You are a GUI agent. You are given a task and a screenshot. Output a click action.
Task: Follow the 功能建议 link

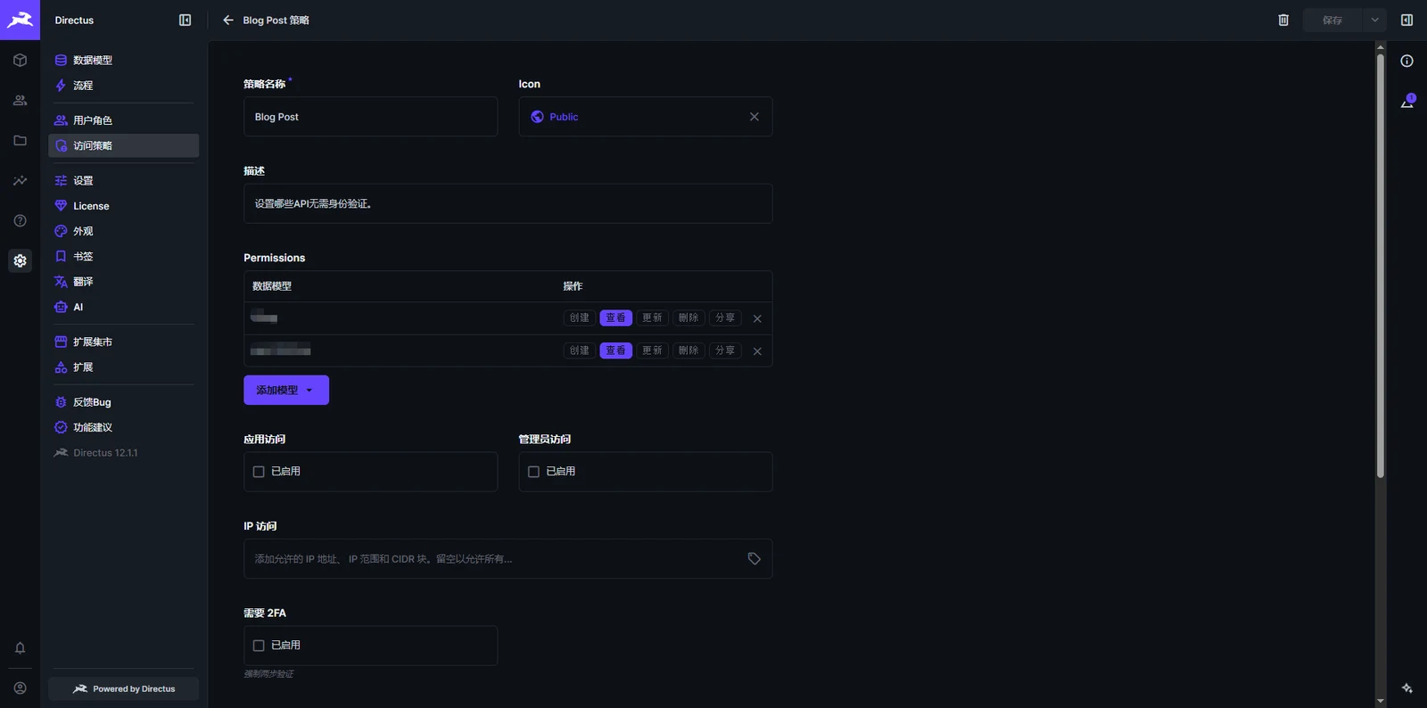click(x=123, y=428)
